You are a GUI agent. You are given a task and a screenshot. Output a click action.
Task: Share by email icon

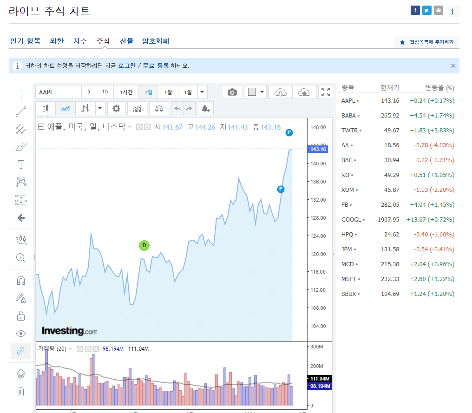coord(438,11)
